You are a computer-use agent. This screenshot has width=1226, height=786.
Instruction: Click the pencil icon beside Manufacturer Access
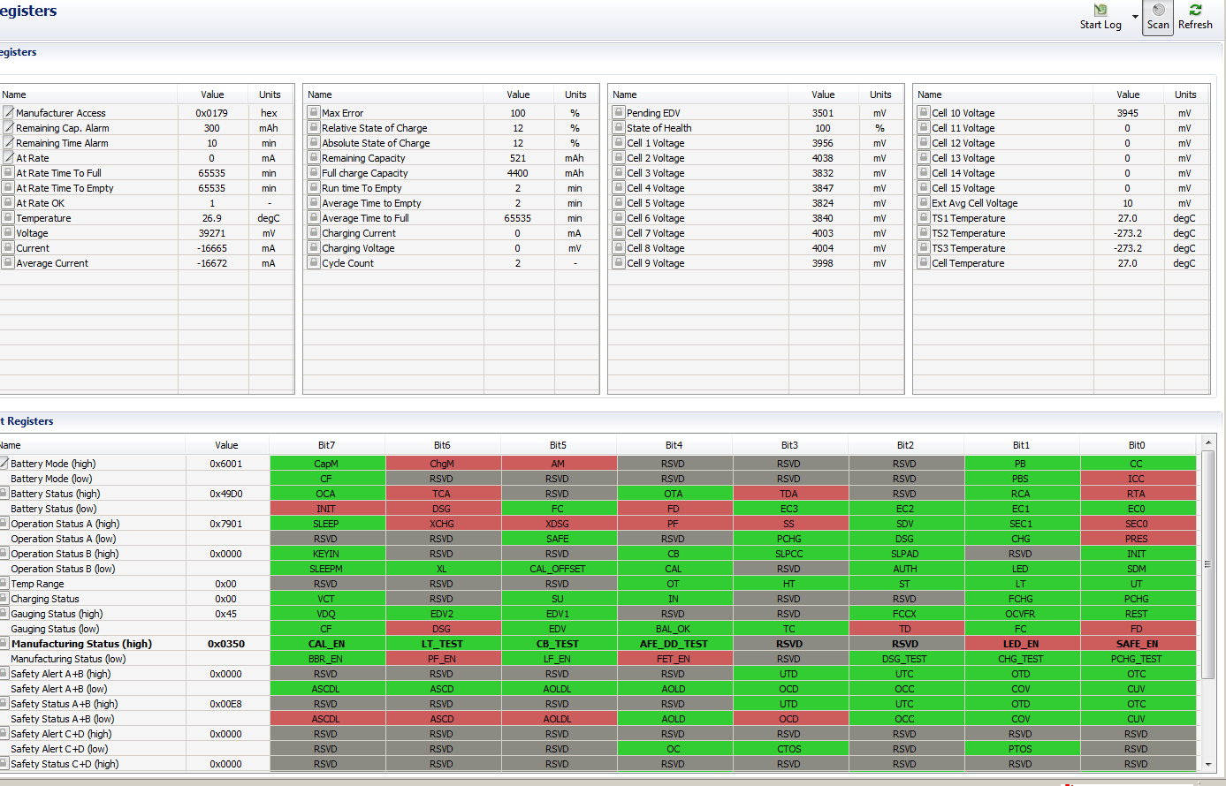click(8, 113)
